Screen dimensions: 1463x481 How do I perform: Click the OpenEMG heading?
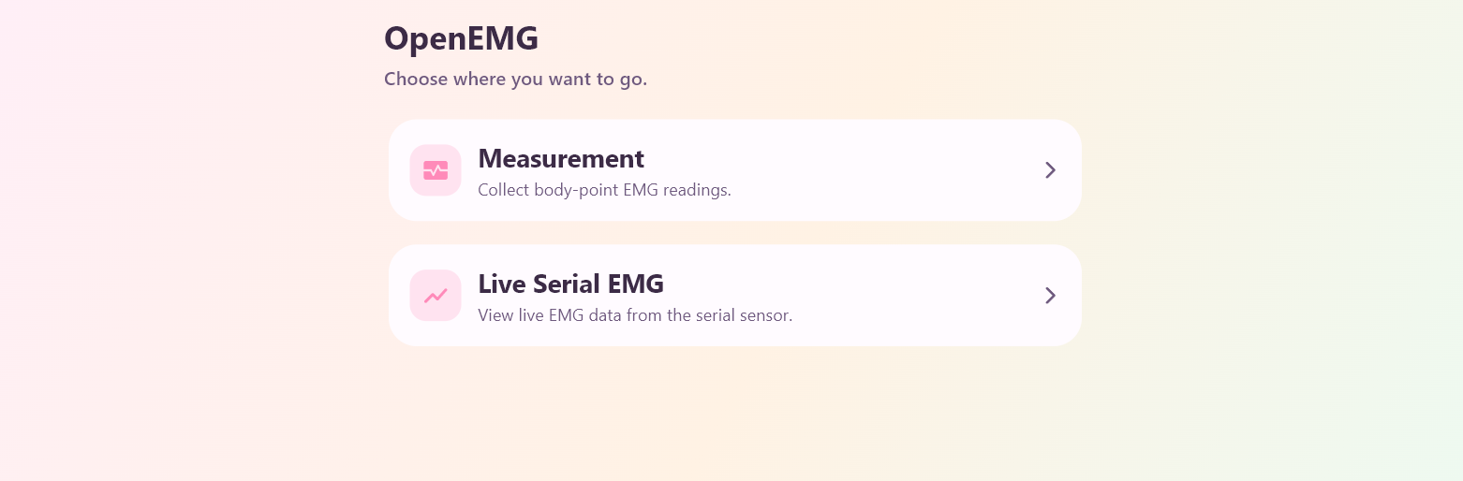[461, 38]
